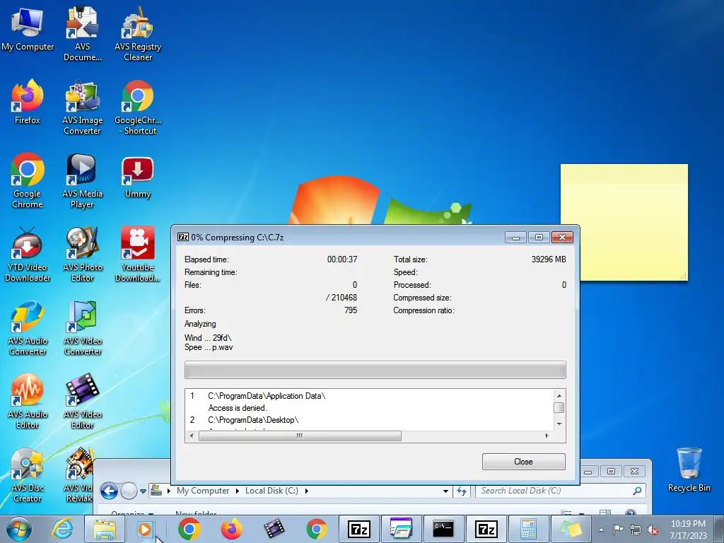724x543 pixels.
Task: Switch to second 7z taskbar button
Action: coord(486,529)
